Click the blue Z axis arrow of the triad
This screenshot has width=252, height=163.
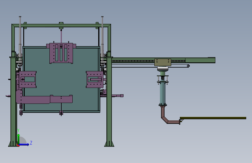tap(24, 144)
